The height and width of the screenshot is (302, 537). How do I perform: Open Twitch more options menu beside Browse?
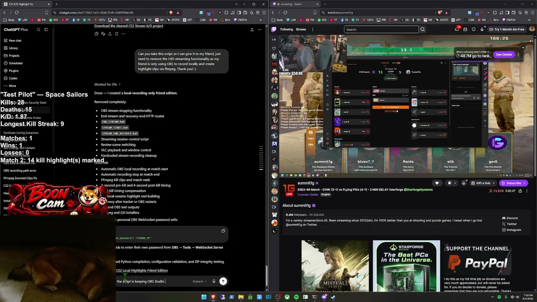pyautogui.click(x=313, y=29)
